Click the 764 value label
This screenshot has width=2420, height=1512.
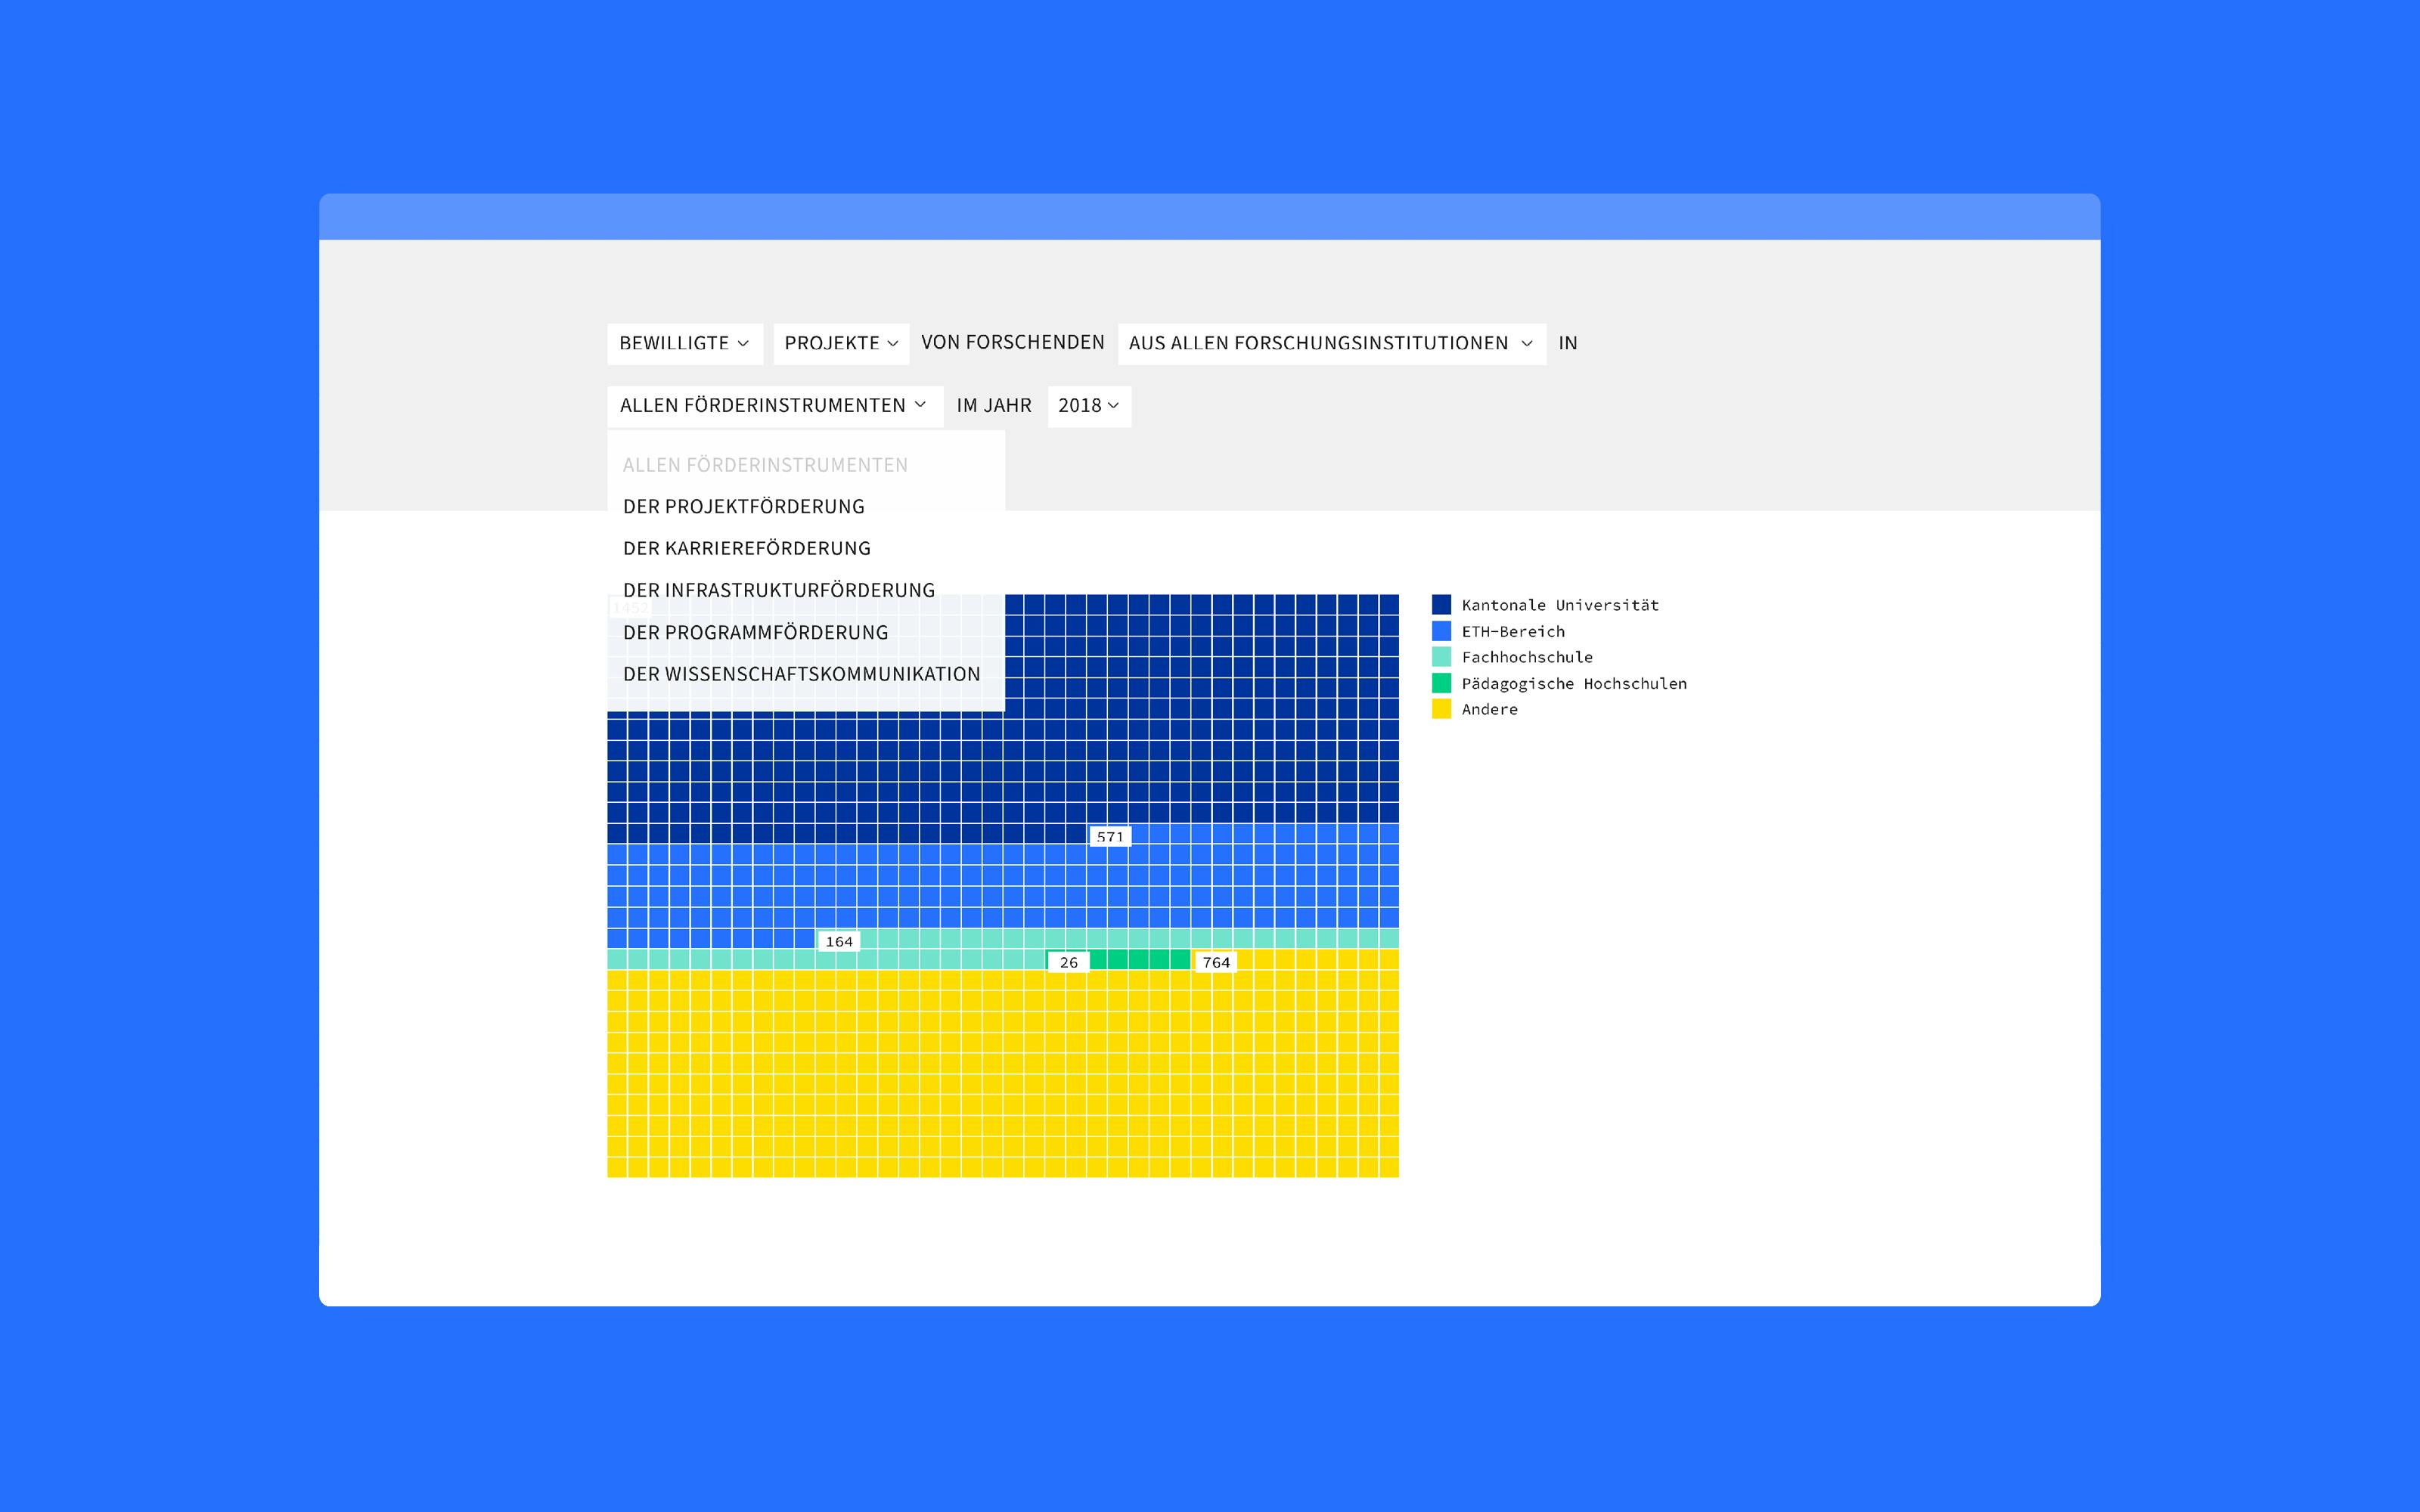point(1216,963)
